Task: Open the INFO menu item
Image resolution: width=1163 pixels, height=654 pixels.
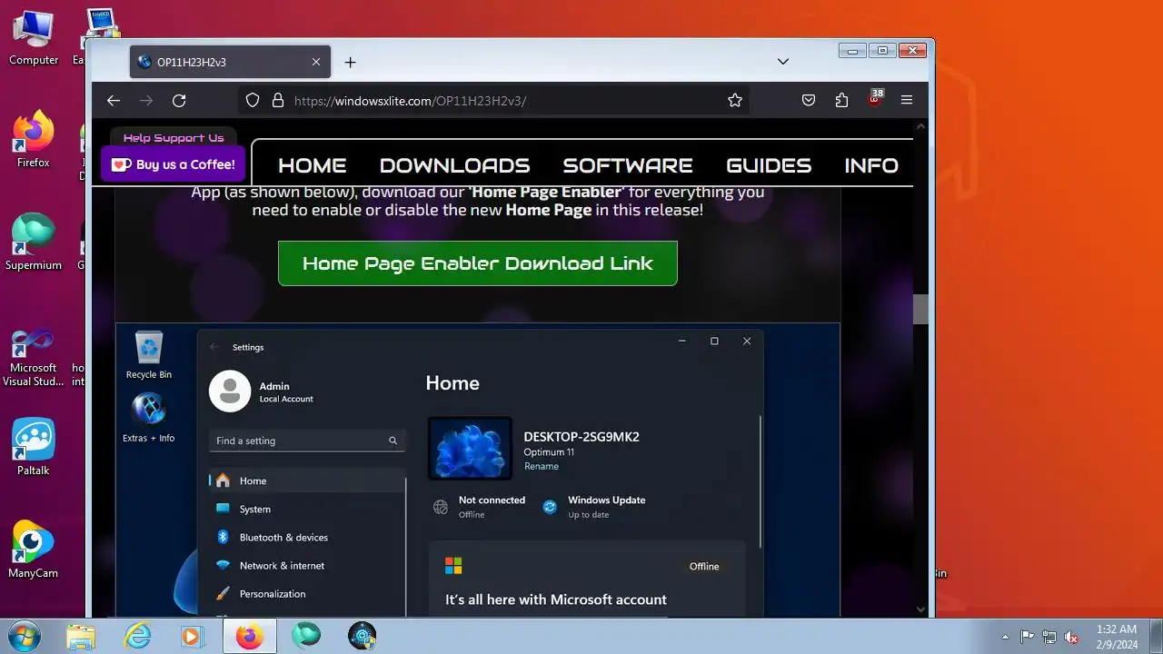Action: (x=871, y=165)
